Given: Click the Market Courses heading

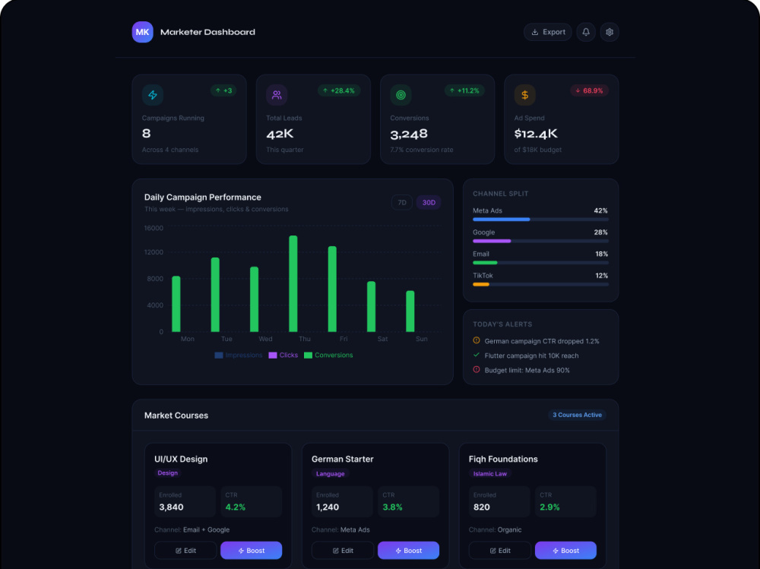Looking at the screenshot, I should [x=176, y=416].
